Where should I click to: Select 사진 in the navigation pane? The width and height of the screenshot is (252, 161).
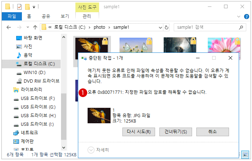[x=28, y=47]
